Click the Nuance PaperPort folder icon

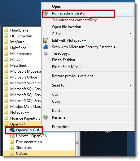click(x=6, y=118)
